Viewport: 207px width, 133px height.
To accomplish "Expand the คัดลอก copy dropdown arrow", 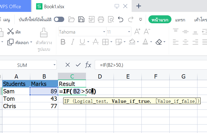I will point(31,42).
